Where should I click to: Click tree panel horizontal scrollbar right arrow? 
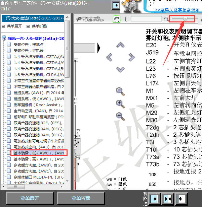pos(61,187)
